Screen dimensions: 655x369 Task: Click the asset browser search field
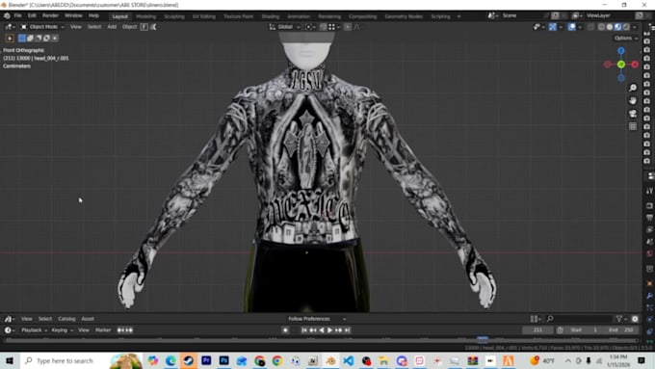click(x=579, y=319)
